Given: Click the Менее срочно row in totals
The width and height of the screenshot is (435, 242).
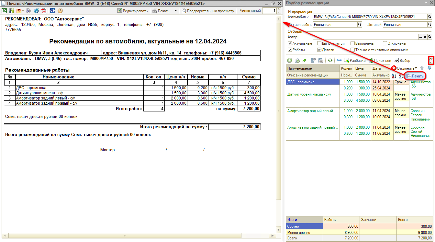Looking at the screenshot, I should coord(360,232).
